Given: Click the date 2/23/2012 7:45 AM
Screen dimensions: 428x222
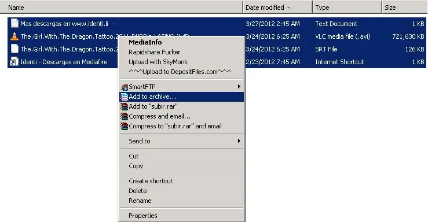Looking at the screenshot, I should coord(273,62).
